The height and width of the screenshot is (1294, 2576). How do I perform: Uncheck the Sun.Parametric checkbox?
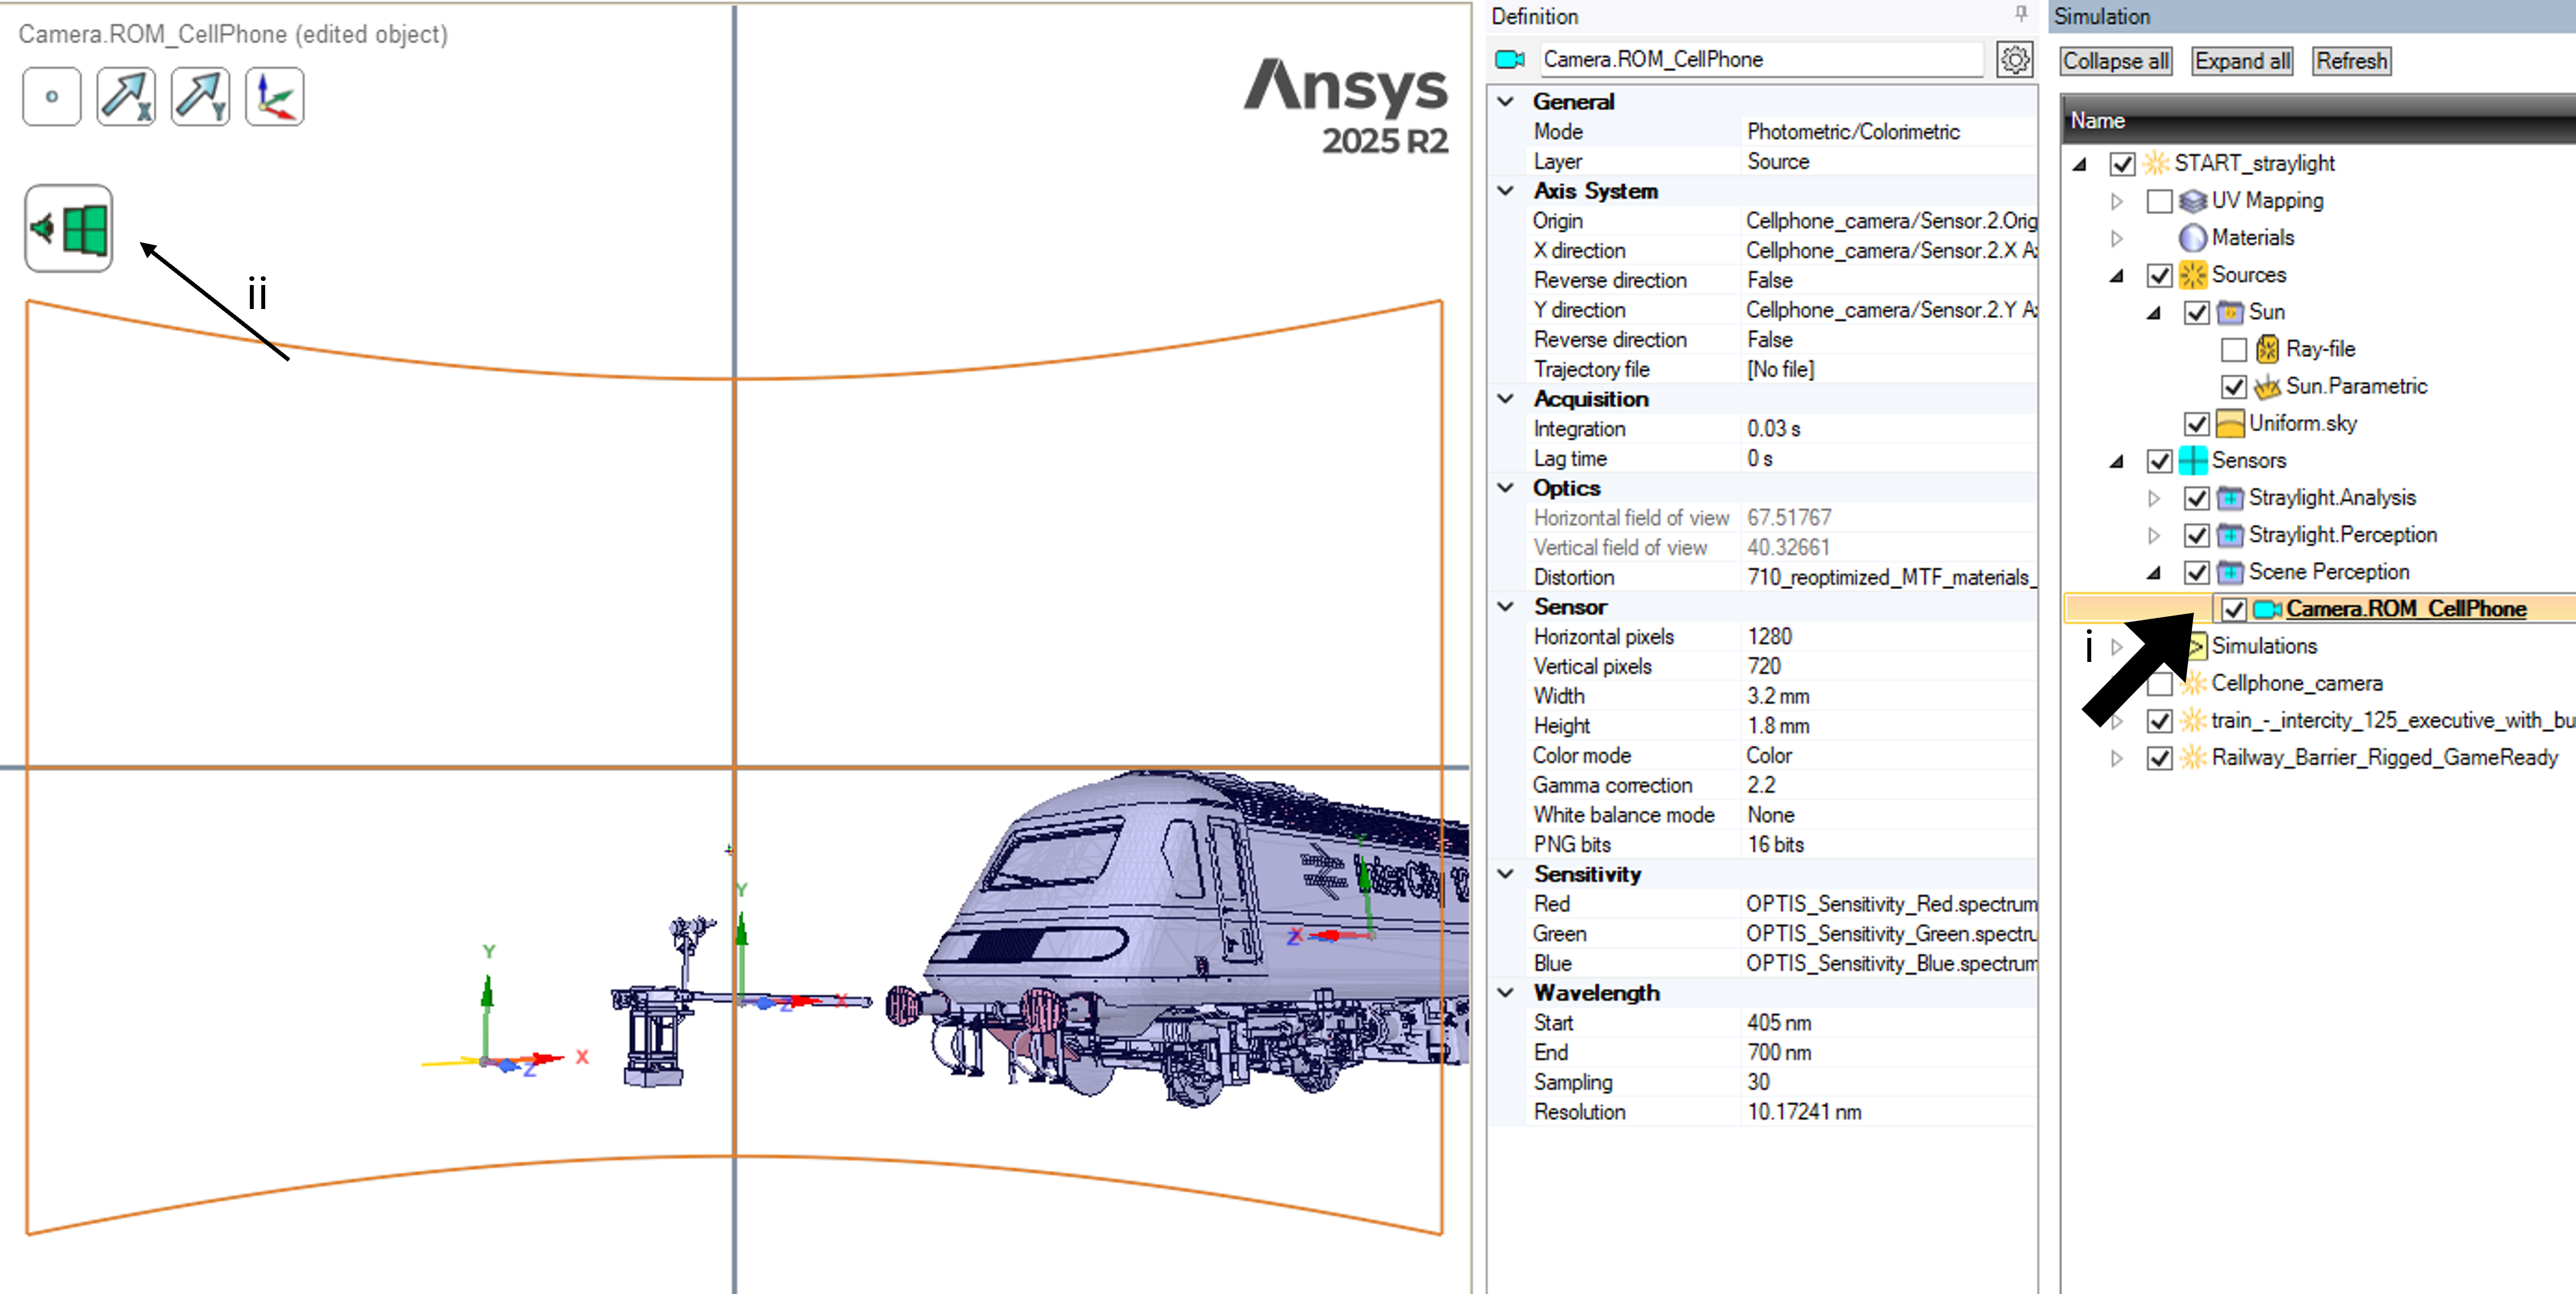click(2233, 386)
